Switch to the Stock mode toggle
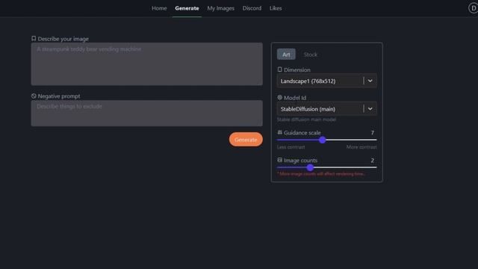 [x=311, y=55]
